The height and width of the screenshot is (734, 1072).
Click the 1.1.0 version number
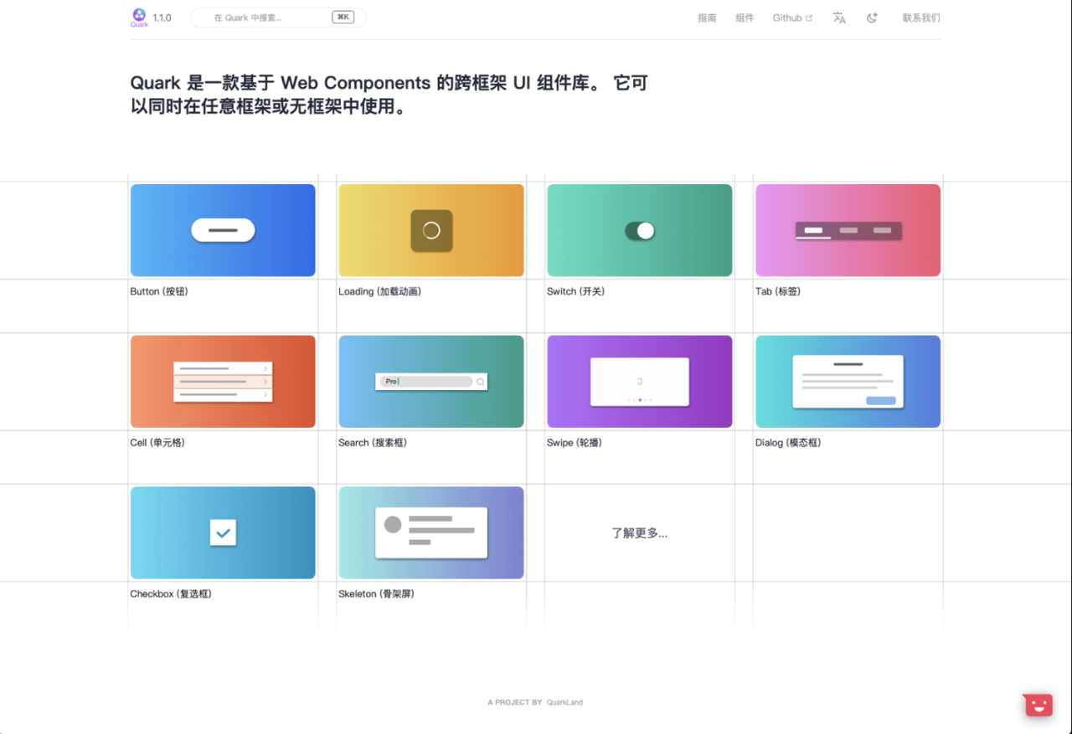coord(162,18)
